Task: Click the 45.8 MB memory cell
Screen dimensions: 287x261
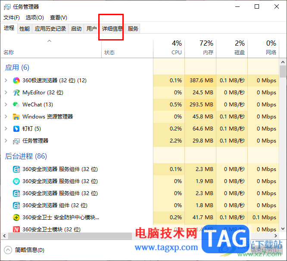Action: [x=200, y=117]
